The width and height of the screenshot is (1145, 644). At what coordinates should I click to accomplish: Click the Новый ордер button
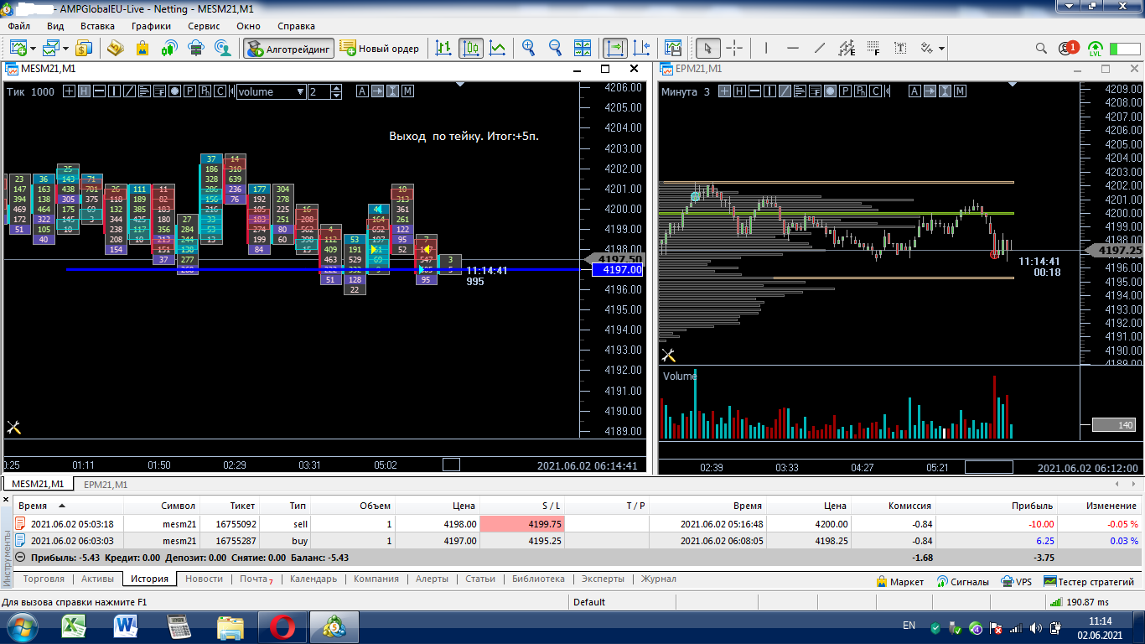click(x=380, y=48)
